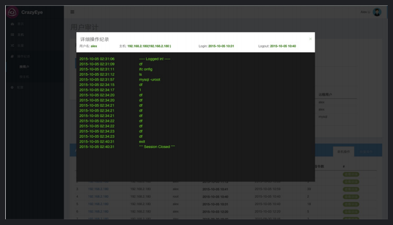
Task: Click the green button in row 5
Action: pos(351,204)
